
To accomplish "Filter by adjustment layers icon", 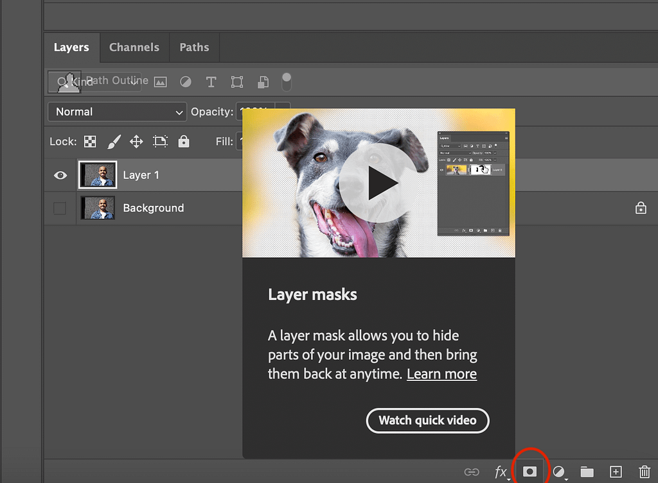I will 185,82.
